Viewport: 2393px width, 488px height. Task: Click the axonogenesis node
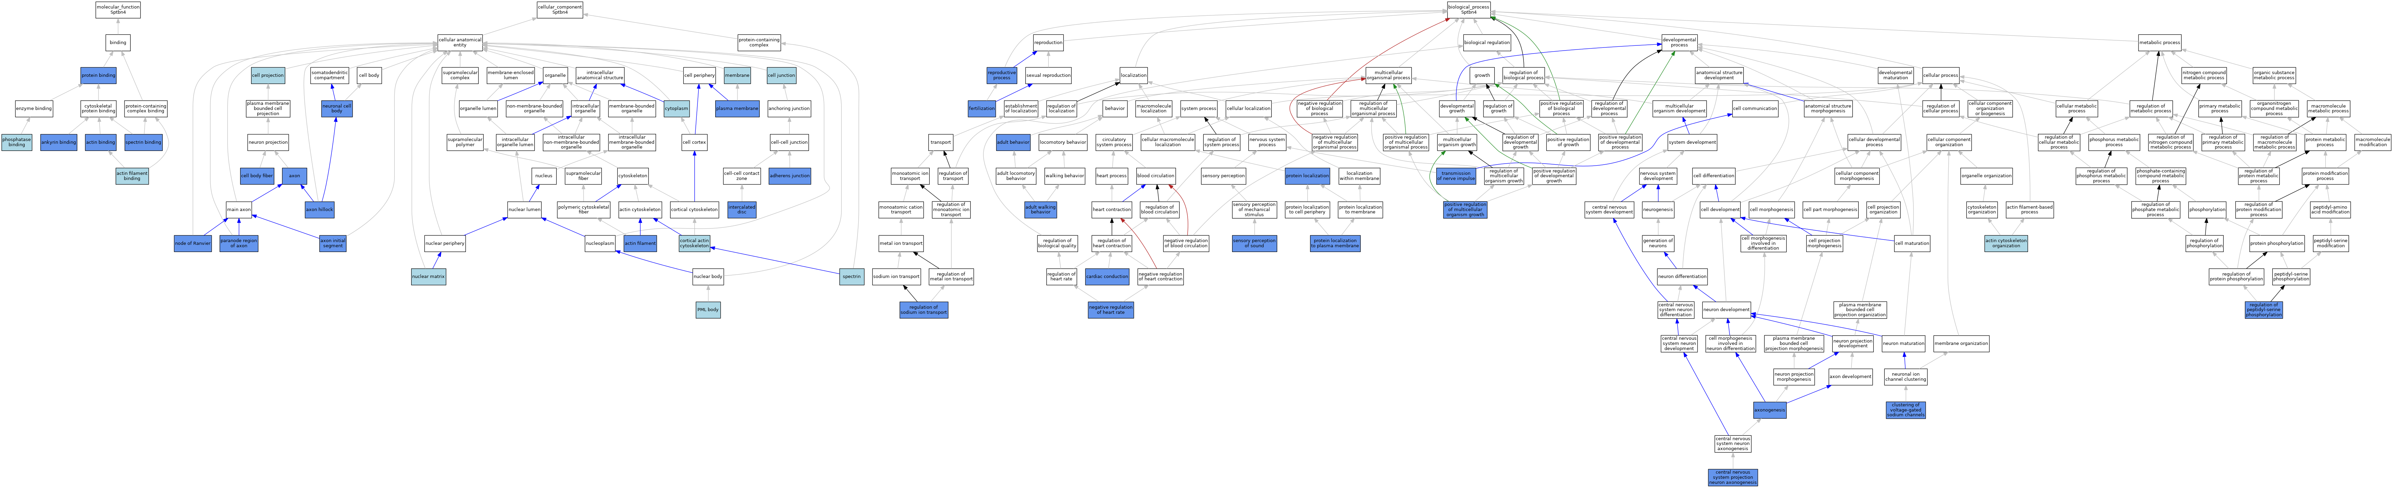pos(1770,410)
